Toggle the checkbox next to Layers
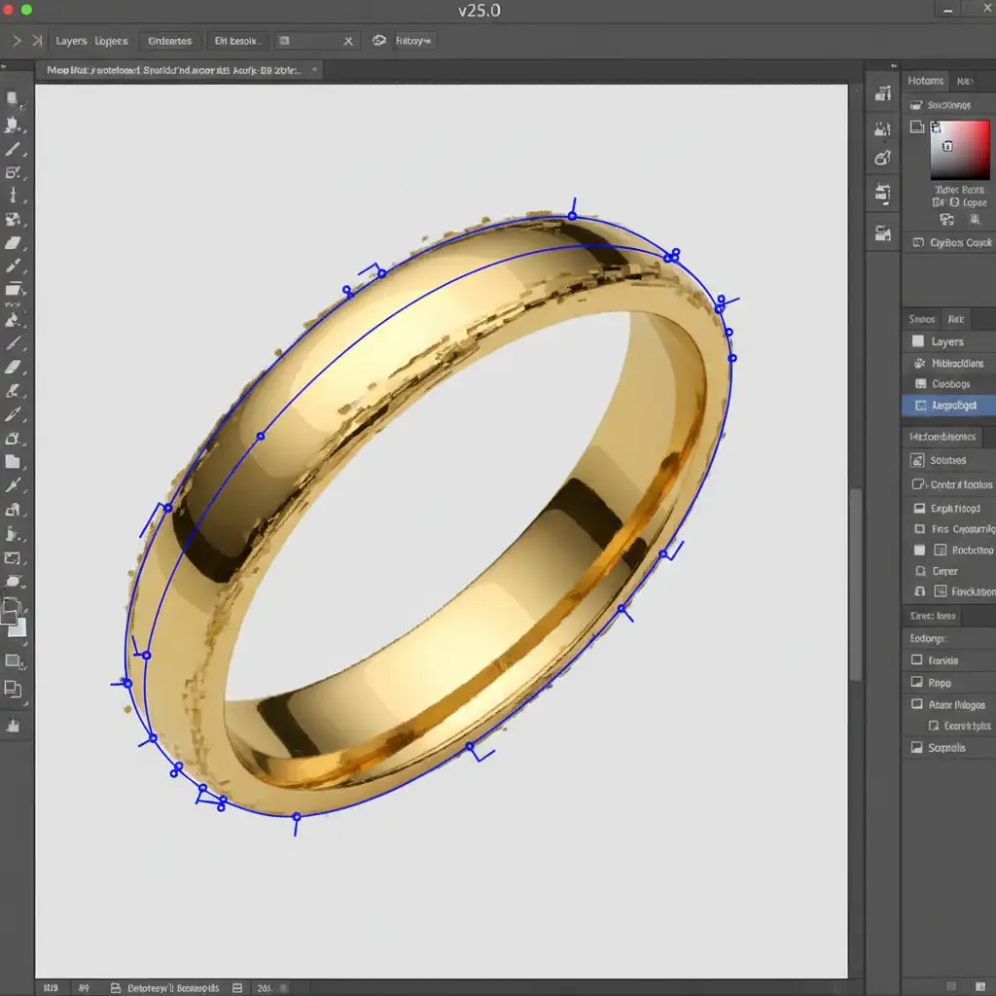Viewport: 996px width, 996px height. (917, 341)
